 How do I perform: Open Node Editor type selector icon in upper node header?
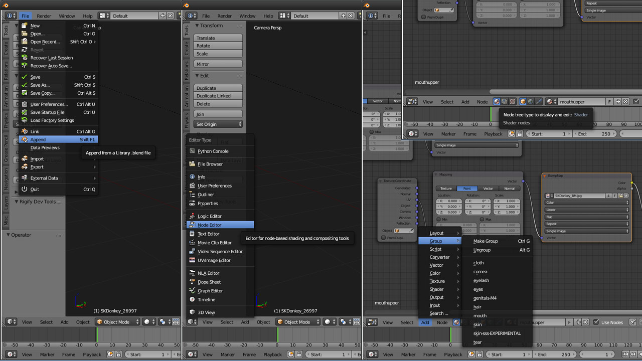tap(412, 101)
